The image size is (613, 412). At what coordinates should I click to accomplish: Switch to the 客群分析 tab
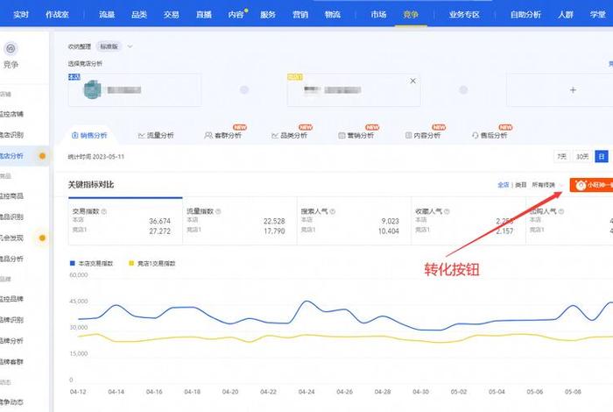tap(222, 135)
